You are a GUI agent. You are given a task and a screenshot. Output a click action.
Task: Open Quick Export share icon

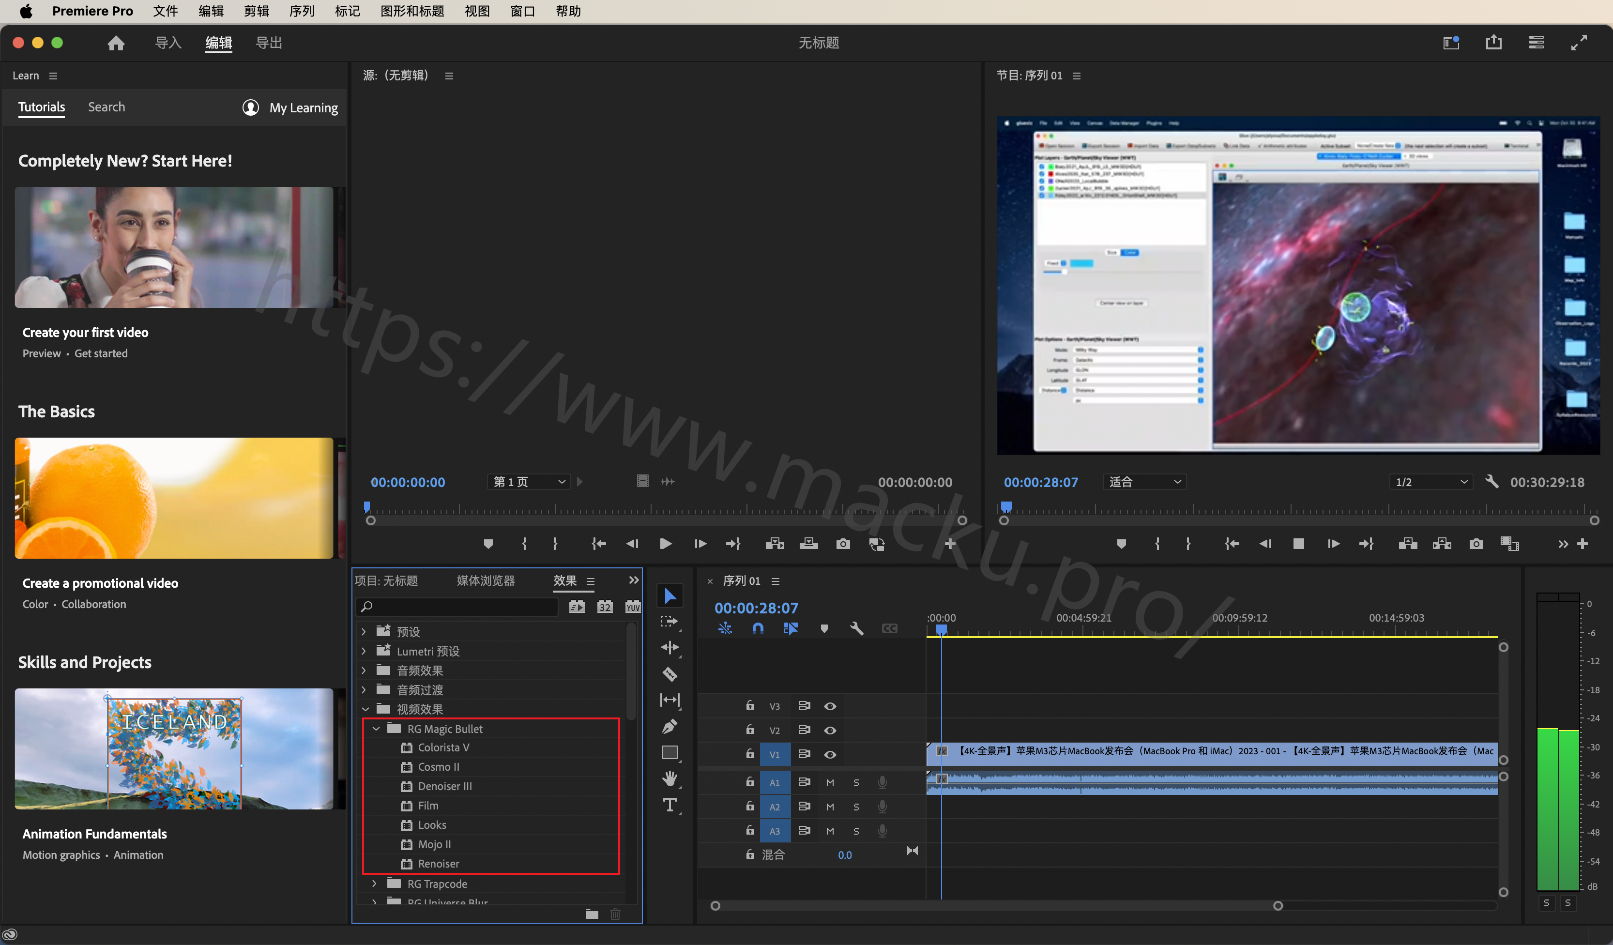1493,42
